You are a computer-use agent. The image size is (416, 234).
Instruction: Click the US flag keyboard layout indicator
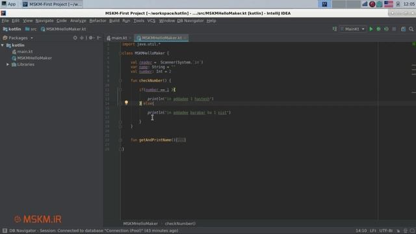click(x=389, y=4)
